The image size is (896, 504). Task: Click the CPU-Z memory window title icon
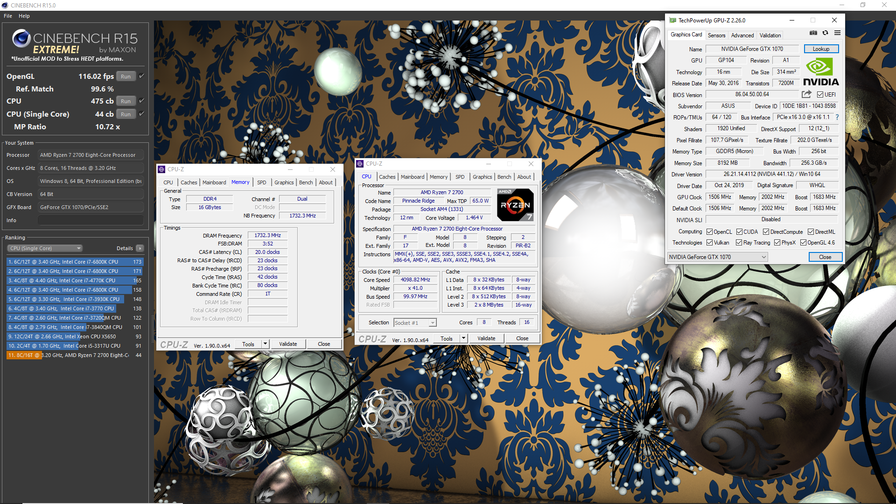point(161,169)
